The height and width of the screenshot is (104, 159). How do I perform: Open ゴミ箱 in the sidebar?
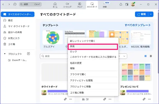coord(9,44)
